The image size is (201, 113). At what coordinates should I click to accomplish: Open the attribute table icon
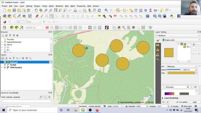pyautogui.click(x=136, y=10)
